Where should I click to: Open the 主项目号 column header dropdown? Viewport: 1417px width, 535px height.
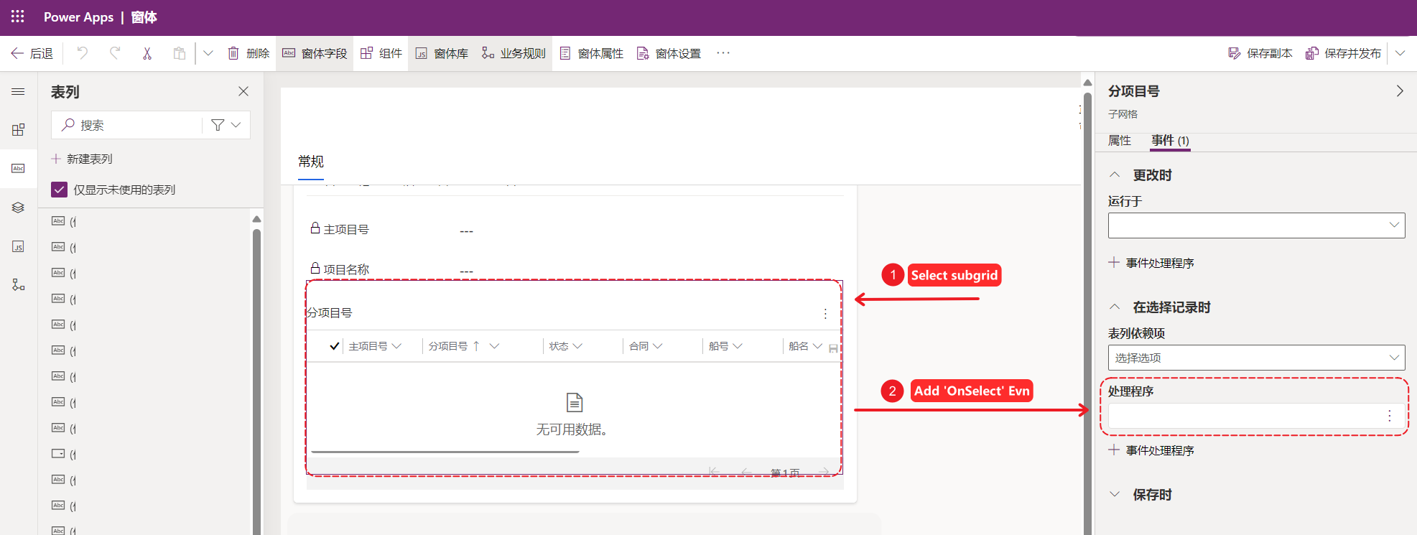[396, 346]
